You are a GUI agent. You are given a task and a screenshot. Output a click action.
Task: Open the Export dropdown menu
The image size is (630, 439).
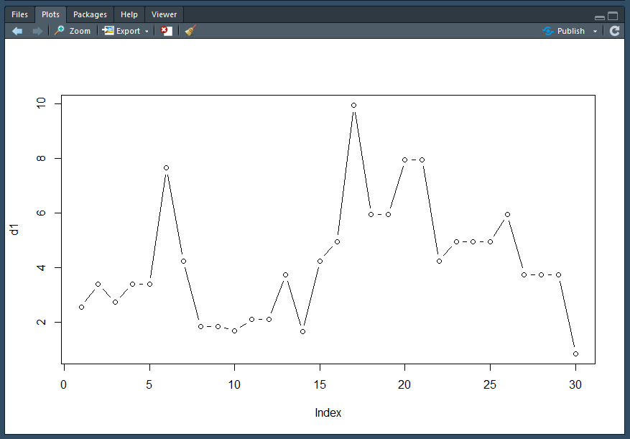point(125,31)
